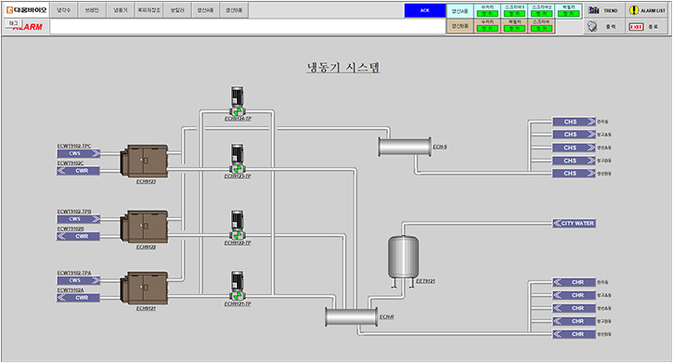The width and height of the screenshot is (673, 363).
Task: Click the ECH-R text label
Action: click(x=387, y=317)
